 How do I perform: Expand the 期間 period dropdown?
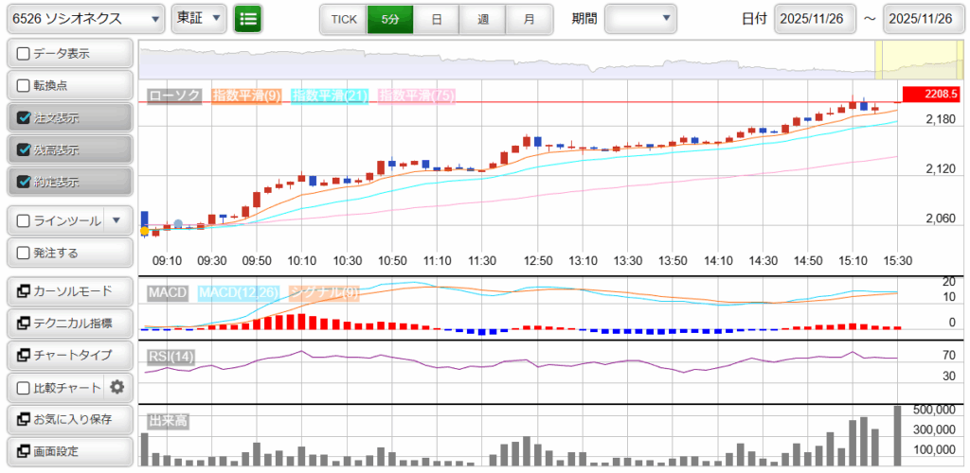[x=640, y=18]
